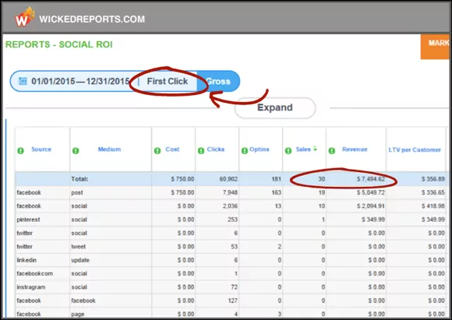The width and height of the screenshot is (452, 320).
Task: Select the First Click attribution option
Action: pyautogui.click(x=168, y=81)
